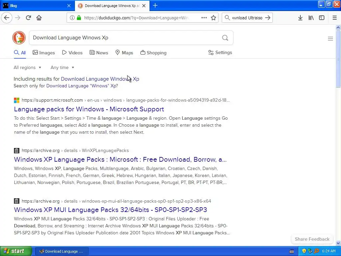The image size is (341, 256).
Task: Click the Download Language taskbar button
Action: coord(62,251)
